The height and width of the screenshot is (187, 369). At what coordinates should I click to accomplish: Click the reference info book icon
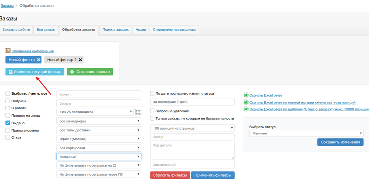[x=8, y=50]
